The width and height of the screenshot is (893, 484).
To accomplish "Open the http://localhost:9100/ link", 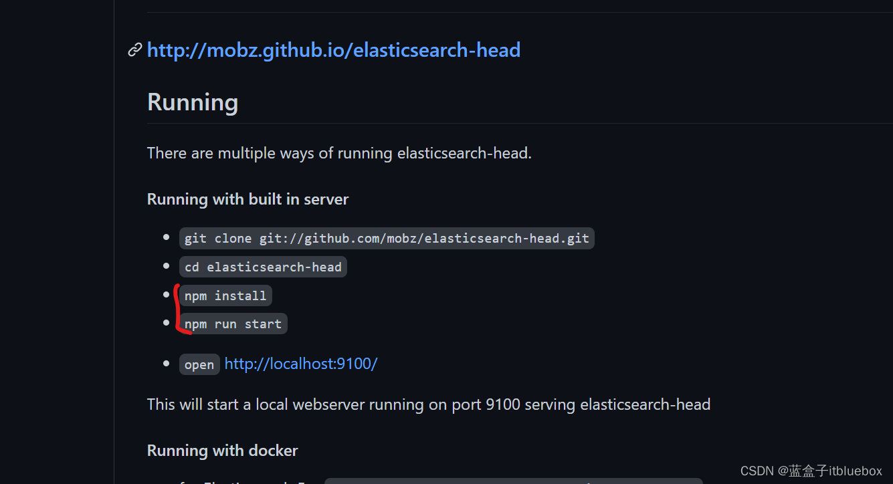I will tap(301, 364).
